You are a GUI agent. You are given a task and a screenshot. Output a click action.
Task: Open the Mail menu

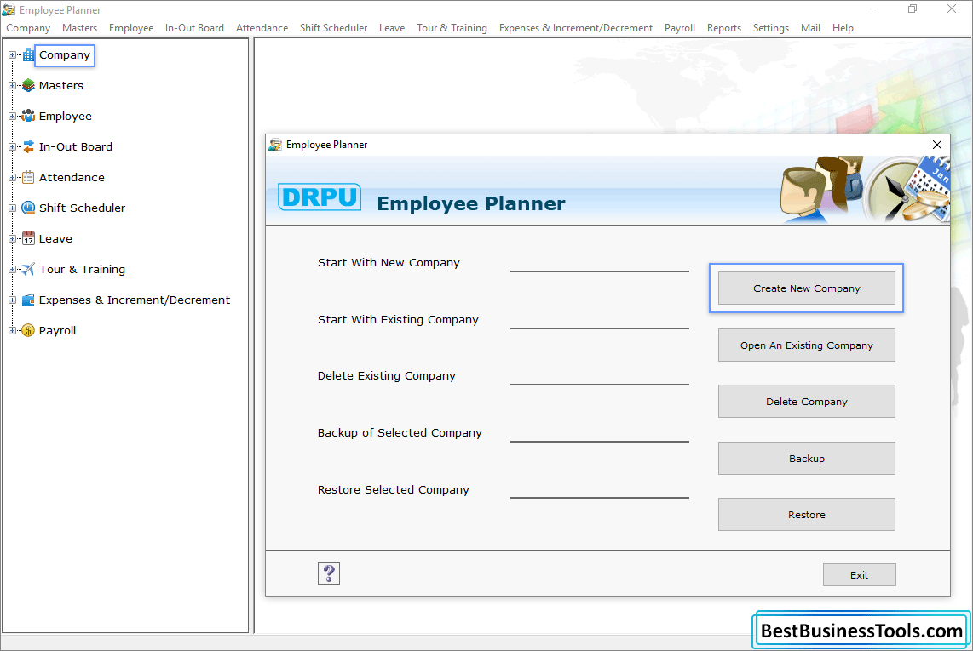click(x=810, y=28)
